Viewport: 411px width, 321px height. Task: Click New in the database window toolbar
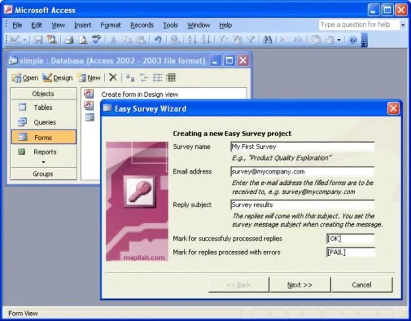pyautogui.click(x=89, y=78)
